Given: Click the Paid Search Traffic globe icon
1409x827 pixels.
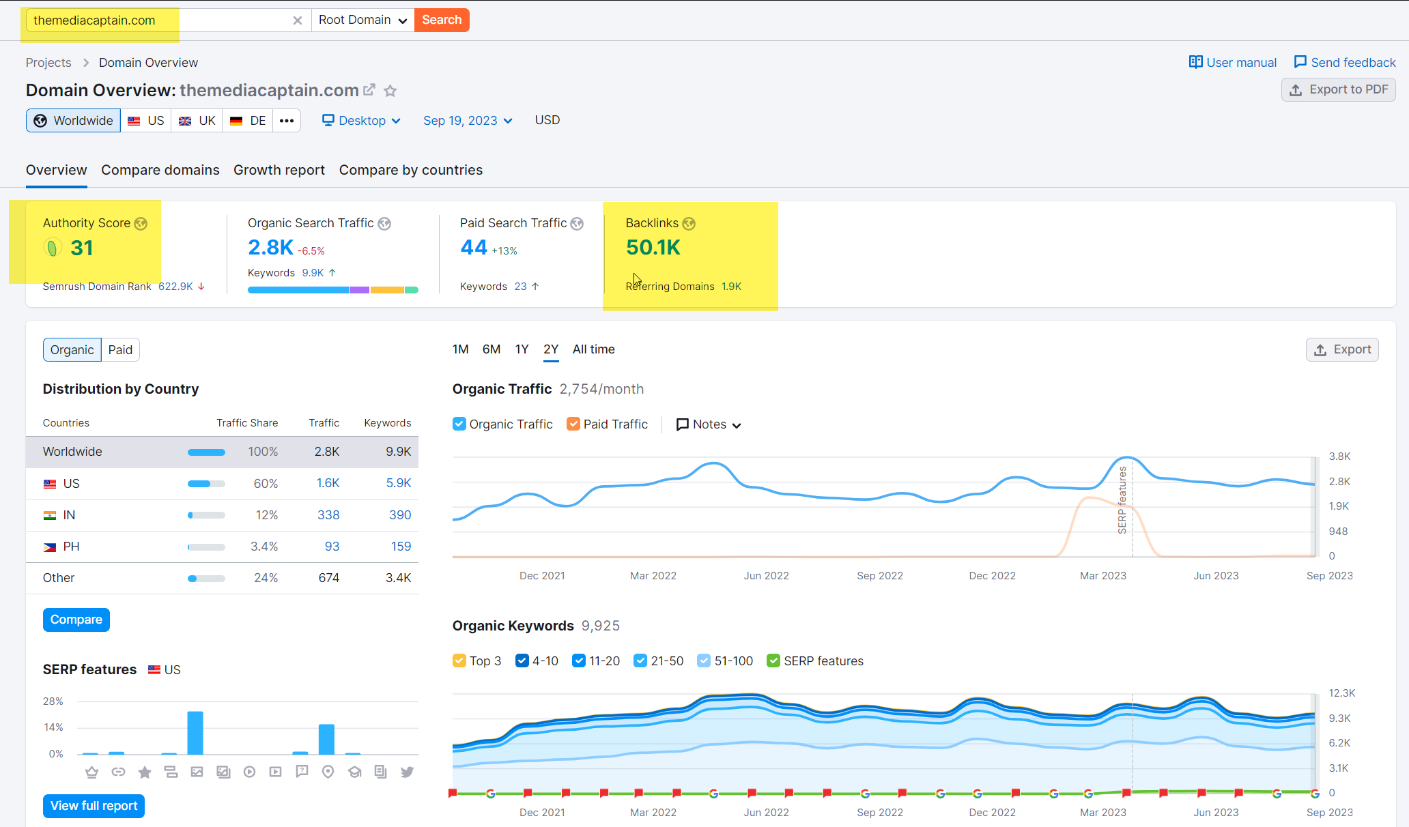Looking at the screenshot, I should (x=577, y=224).
